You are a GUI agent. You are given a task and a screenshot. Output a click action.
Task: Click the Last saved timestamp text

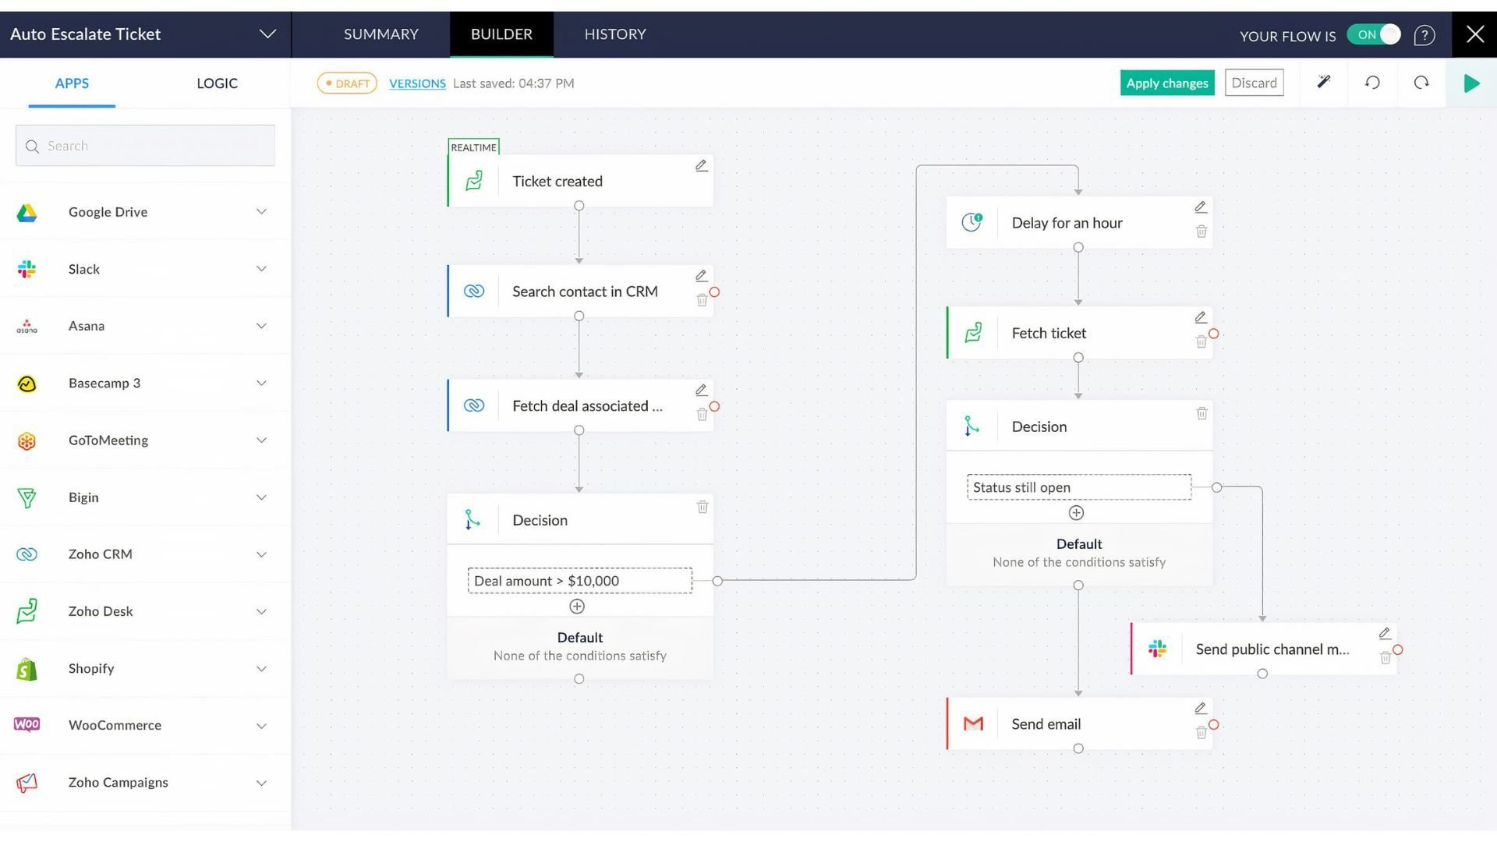(x=513, y=83)
